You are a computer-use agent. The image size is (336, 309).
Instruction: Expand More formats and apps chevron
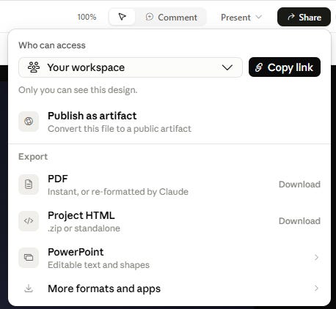pos(316,288)
